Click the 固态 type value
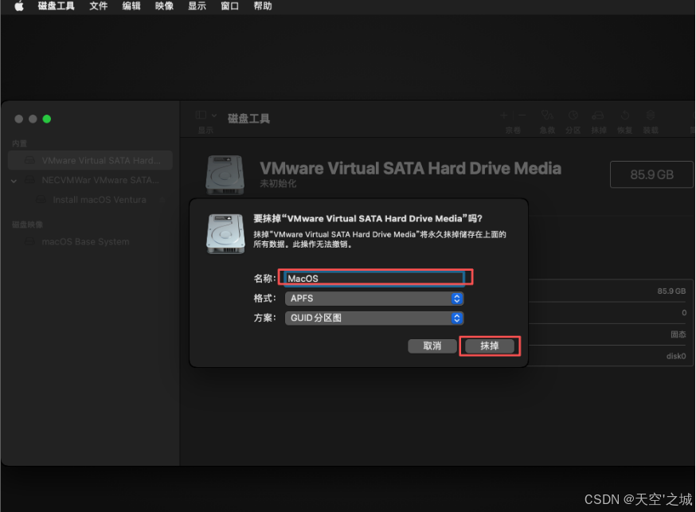Viewport: 696px width, 512px height. [x=678, y=334]
